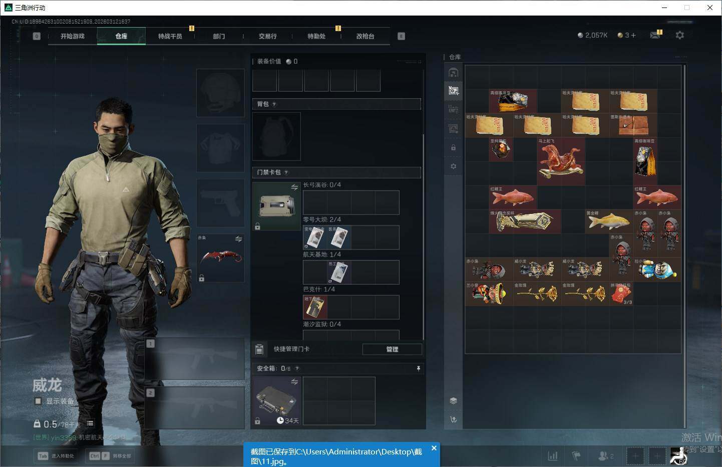This screenshot has width=722, height=467.
Task: Toggle the 显示装备 checkbox
Action: [38, 401]
